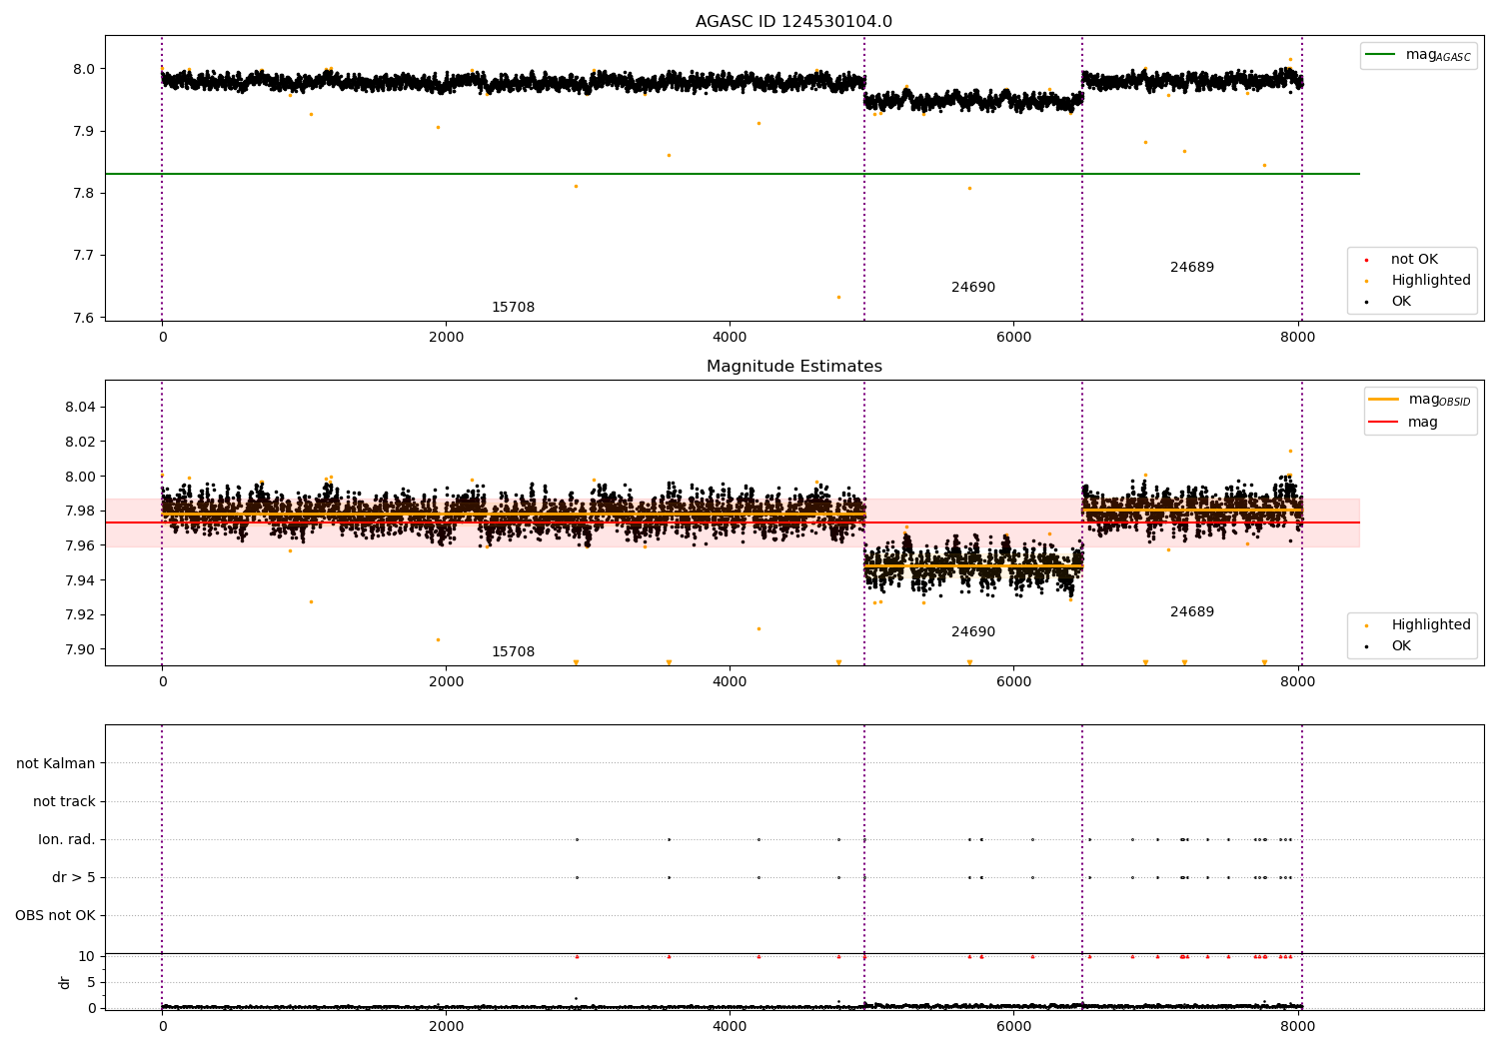The height and width of the screenshot is (1049, 1499).
Task: Select the red "mag" legend entry
Action: tap(1404, 423)
